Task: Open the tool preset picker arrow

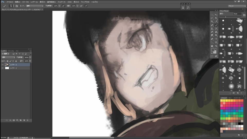Action: pyautogui.click(x=7, y=6)
